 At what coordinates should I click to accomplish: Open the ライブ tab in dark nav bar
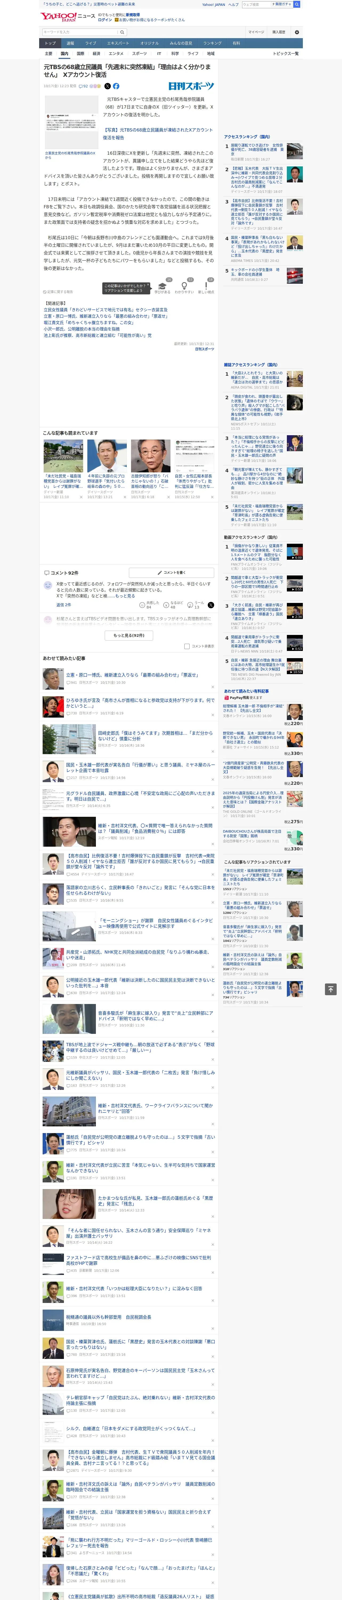(91, 43)
